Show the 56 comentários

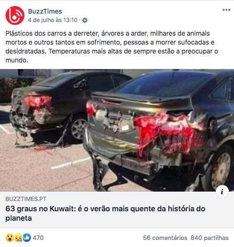point(165,238)
